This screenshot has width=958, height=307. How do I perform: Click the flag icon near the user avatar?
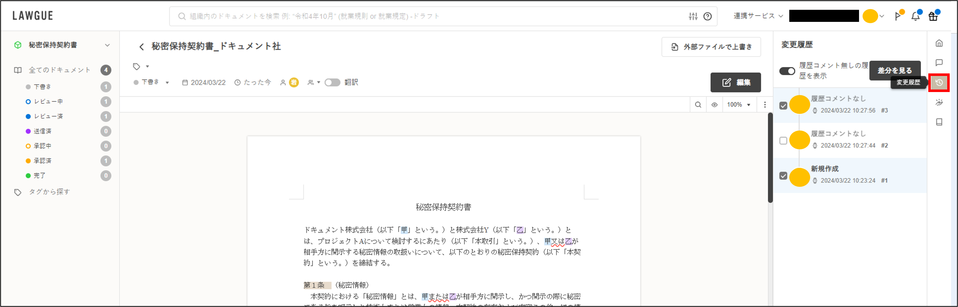[x=898, y=16]
